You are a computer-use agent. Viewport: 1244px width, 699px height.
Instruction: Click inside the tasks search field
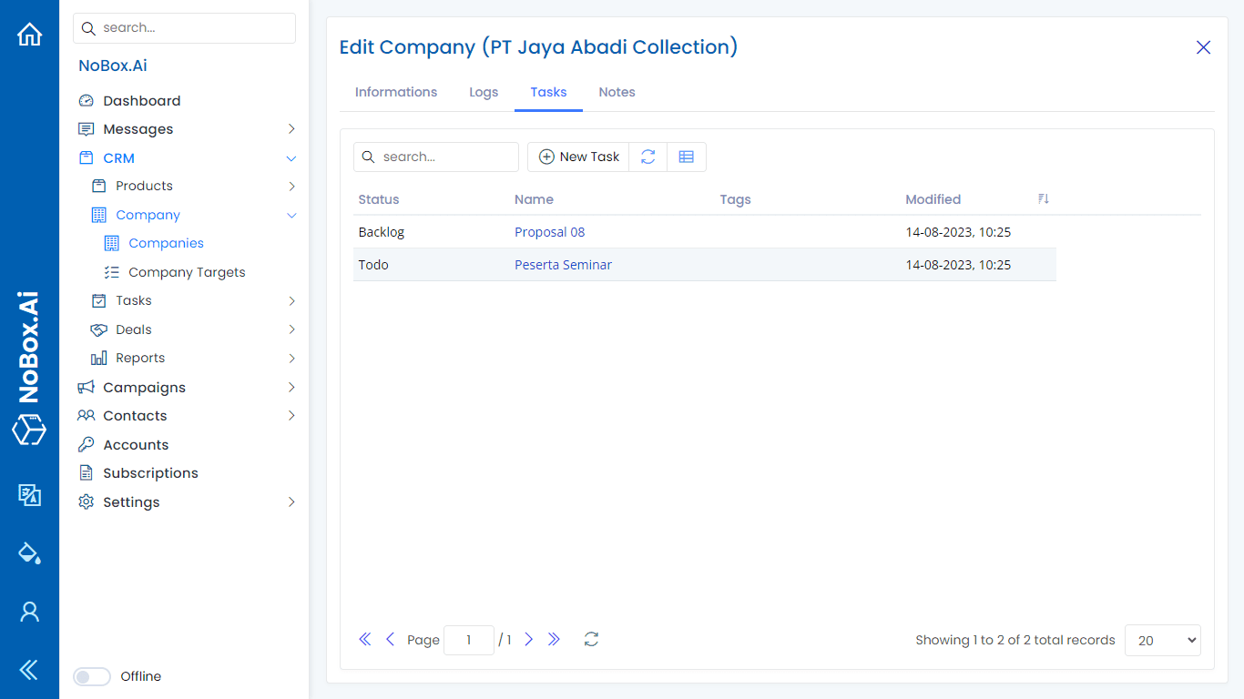(435, 157)
